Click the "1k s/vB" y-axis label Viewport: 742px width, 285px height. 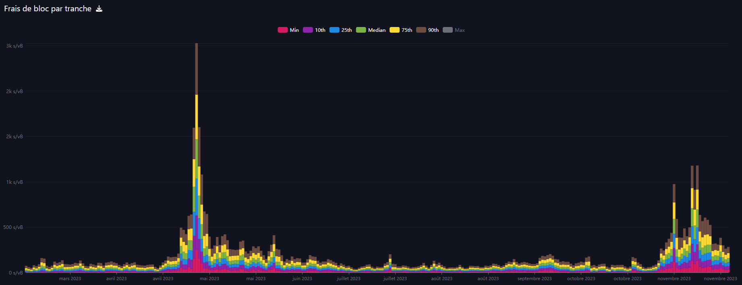(15, 182)
